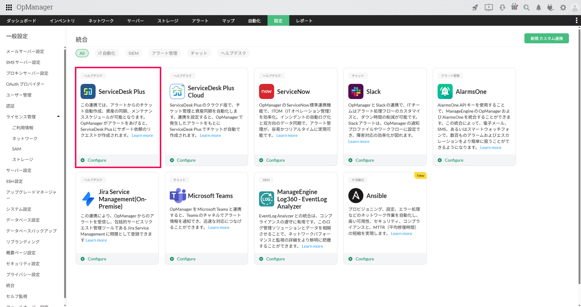Viewport: 581px width, 307px height.
Task: Click the ServiceNow logo icon
Action: 266,91
